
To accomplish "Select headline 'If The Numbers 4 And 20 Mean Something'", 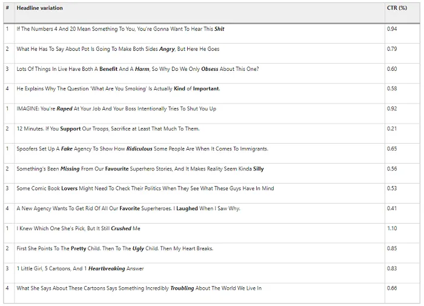I will [x=121, y=29].
